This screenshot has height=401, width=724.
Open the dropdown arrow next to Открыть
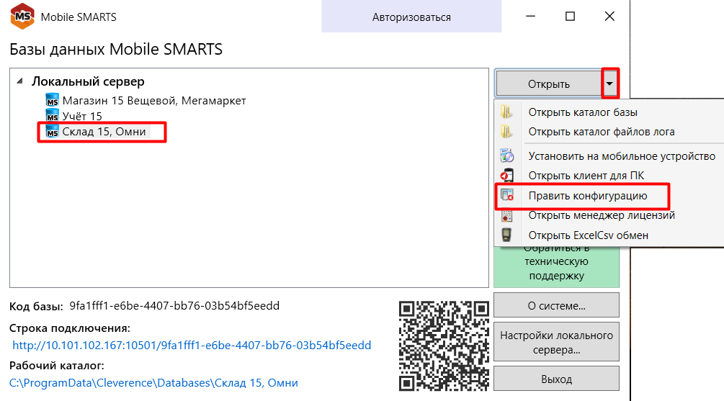(609, 84)
